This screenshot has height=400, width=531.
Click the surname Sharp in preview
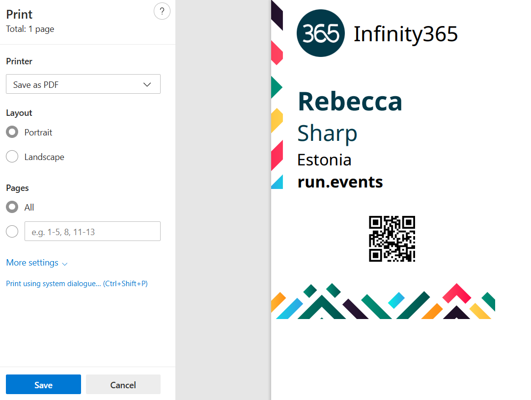[327, 133]
